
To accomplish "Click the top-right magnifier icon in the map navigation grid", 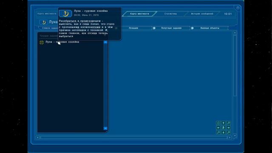I will (x=229, y=123).
